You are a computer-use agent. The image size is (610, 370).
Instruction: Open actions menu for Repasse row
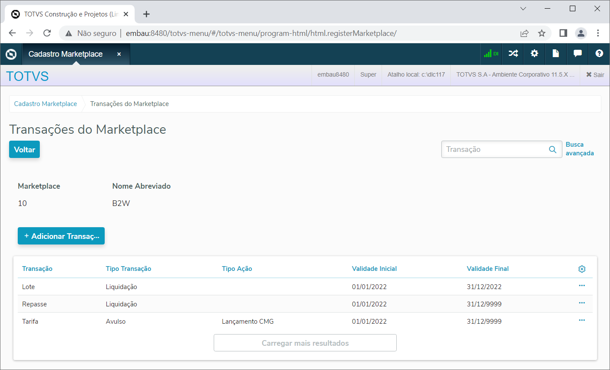pos(582,303)
